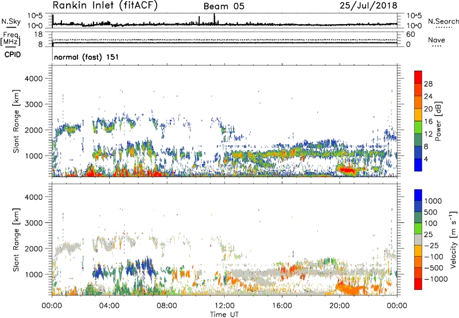Click the tall noise spike near 11:00 in N.Sky trace

(x=214, y=19)
